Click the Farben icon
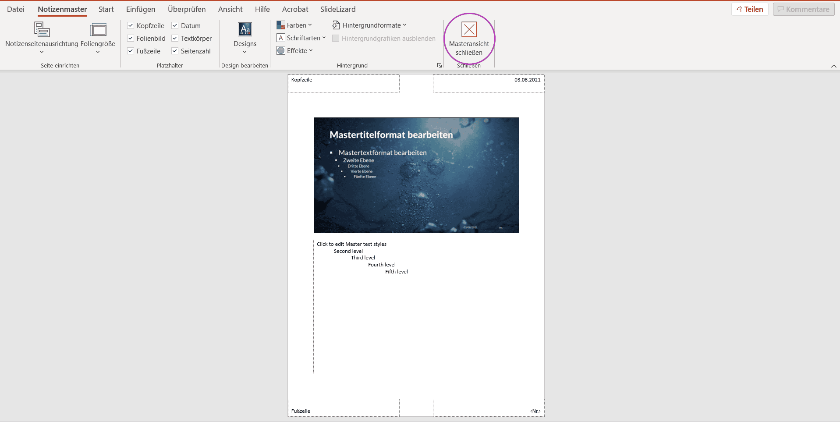The image size is (840, 422). coord(281,25)
